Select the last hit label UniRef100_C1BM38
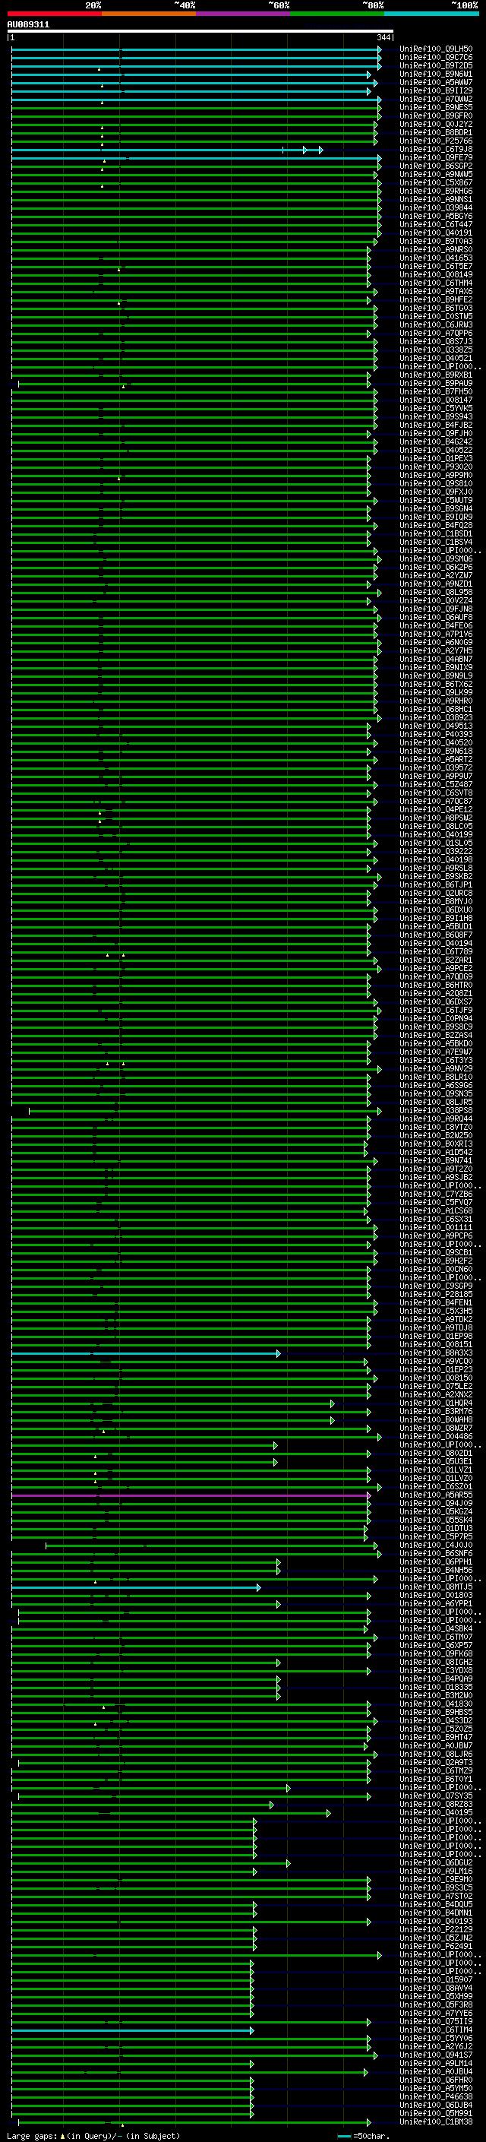Viewport: 486px width, 2142px height. coord(436,2122)
